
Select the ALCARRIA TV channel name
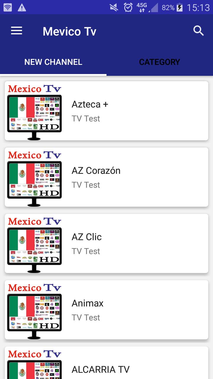tap(101, 370)
